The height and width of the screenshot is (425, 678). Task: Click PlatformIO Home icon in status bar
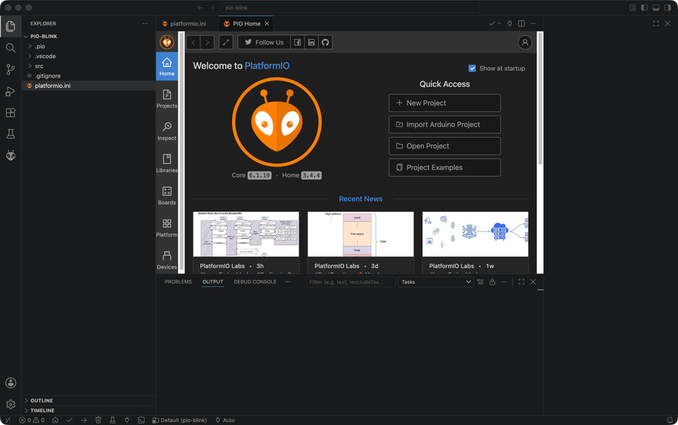pyautogui.click(x=55, y=420)
